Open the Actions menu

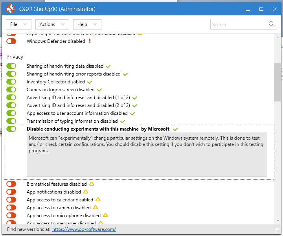[x=52, y=24]
